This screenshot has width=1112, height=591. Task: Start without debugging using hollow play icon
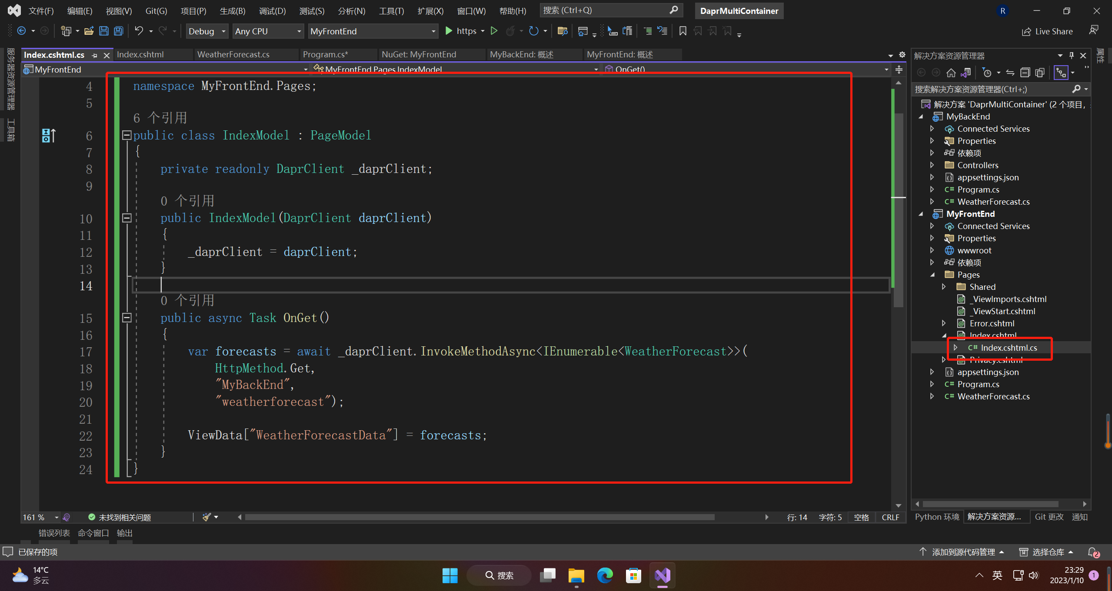tap(494, 31)
